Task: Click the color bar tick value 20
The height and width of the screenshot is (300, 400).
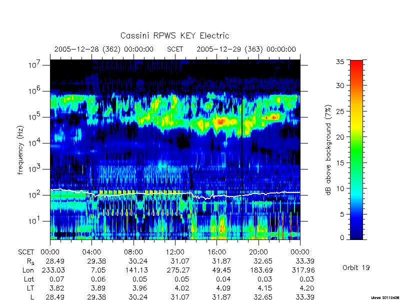Action: point(340,136)
